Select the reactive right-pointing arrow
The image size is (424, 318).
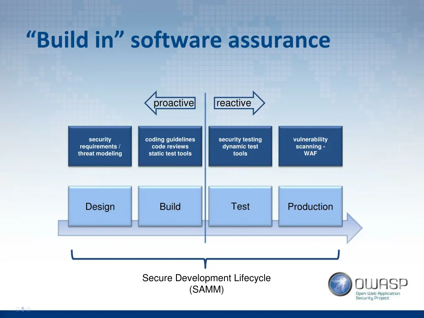[x=239, y=103]
